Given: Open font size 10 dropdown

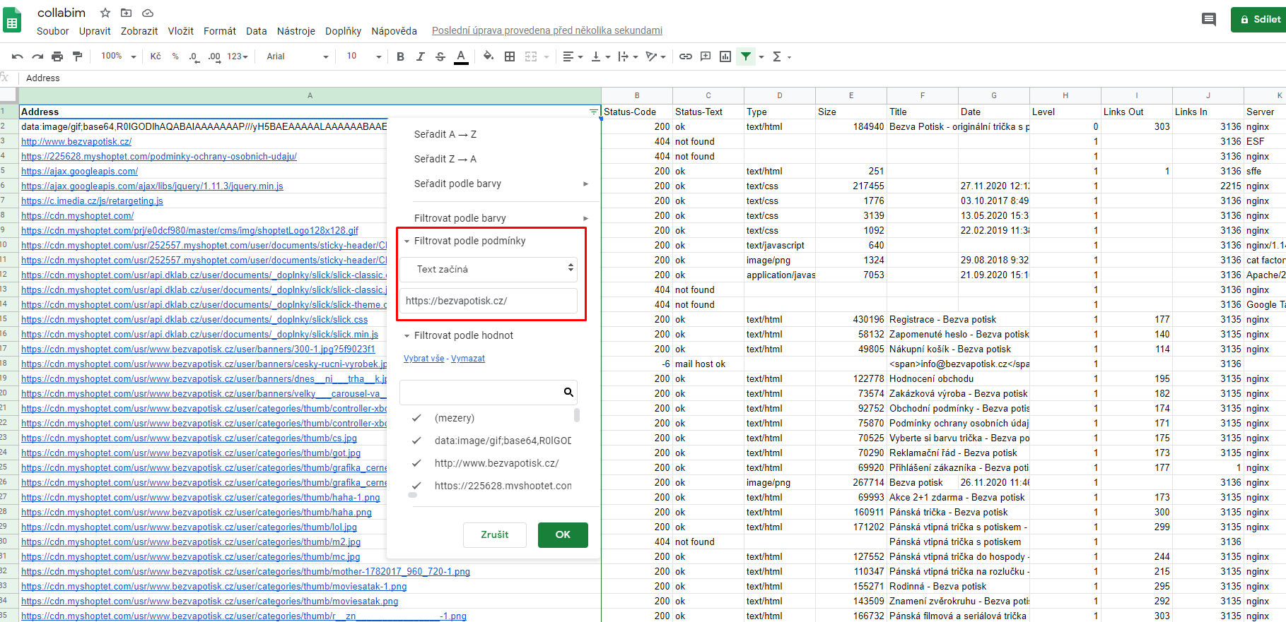Looking at the screenshot, I should click(363, 56).
